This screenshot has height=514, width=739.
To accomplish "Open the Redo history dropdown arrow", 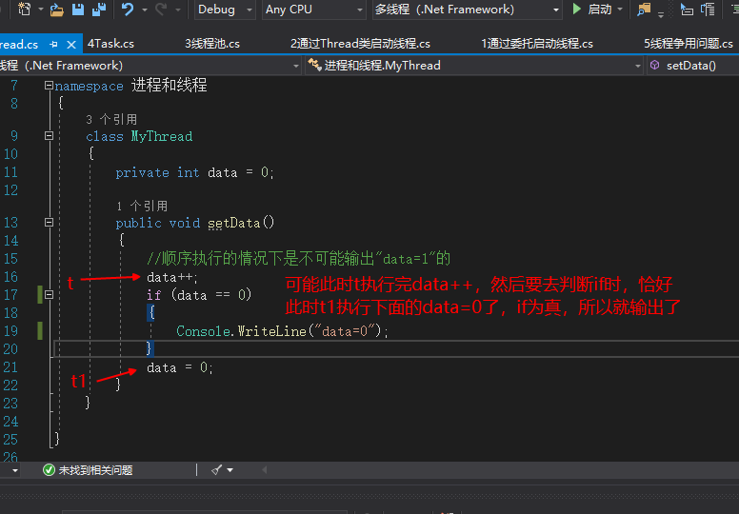I will coord(178,10).
